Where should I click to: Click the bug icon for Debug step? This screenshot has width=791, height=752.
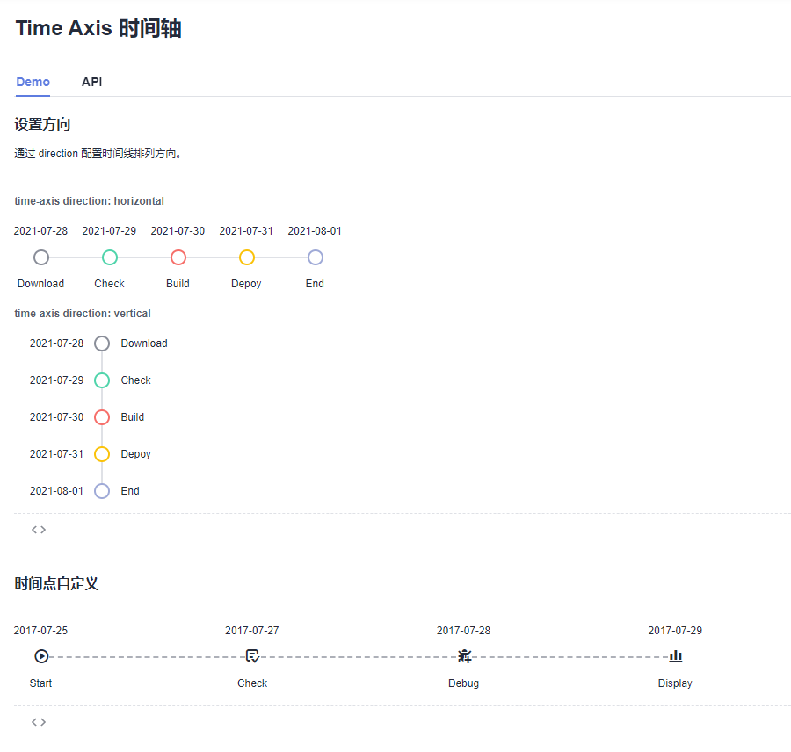(x=464, y=655)
